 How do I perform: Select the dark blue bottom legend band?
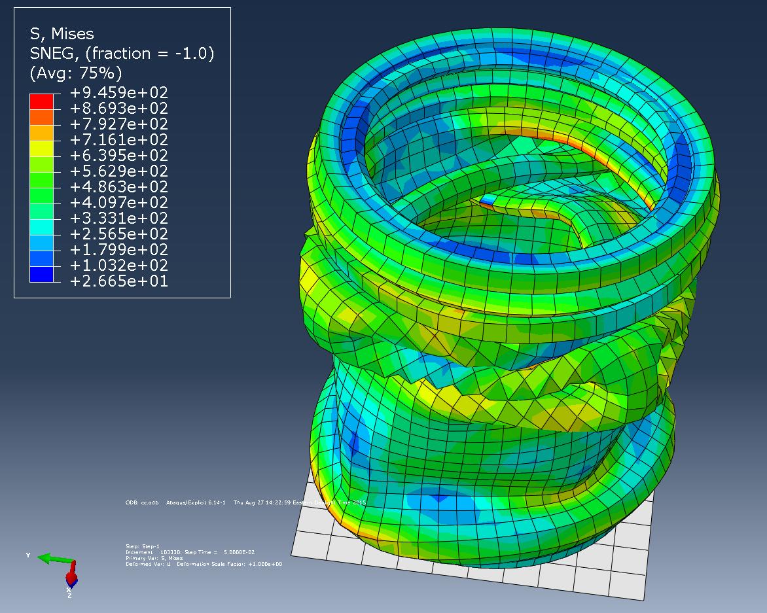click(42, 274)
